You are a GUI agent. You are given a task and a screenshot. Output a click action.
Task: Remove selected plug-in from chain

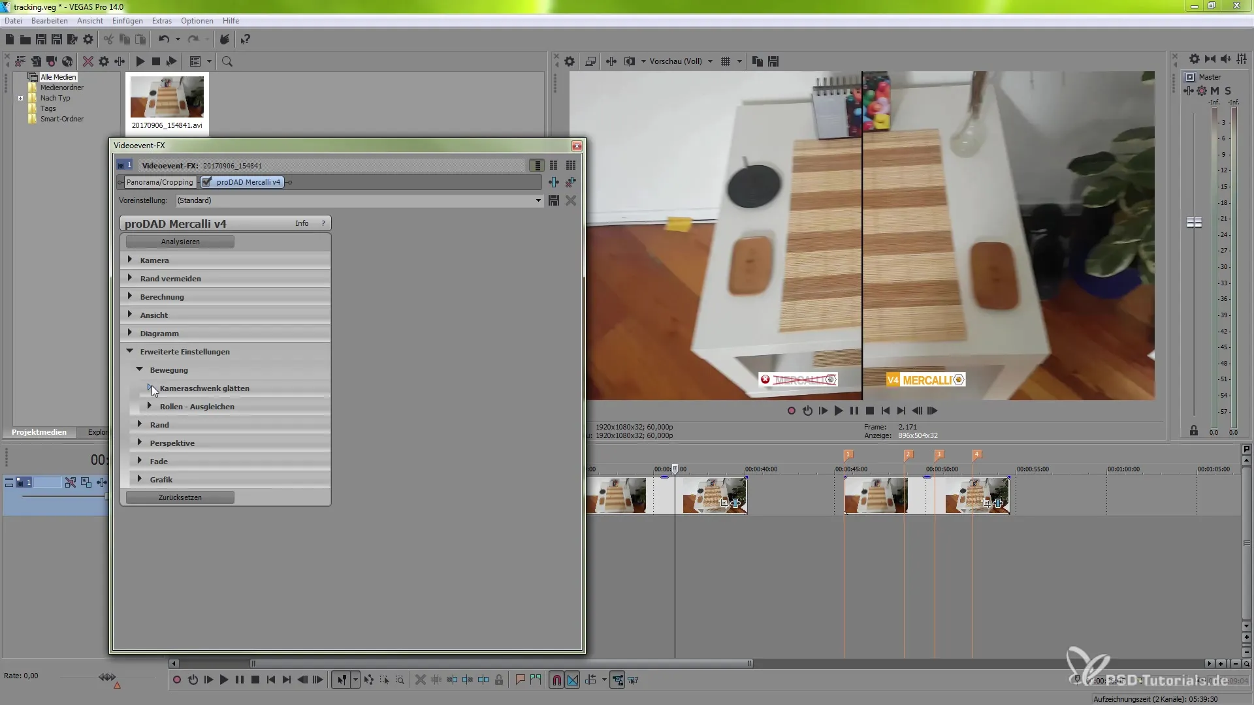click(x=571, y=182)
